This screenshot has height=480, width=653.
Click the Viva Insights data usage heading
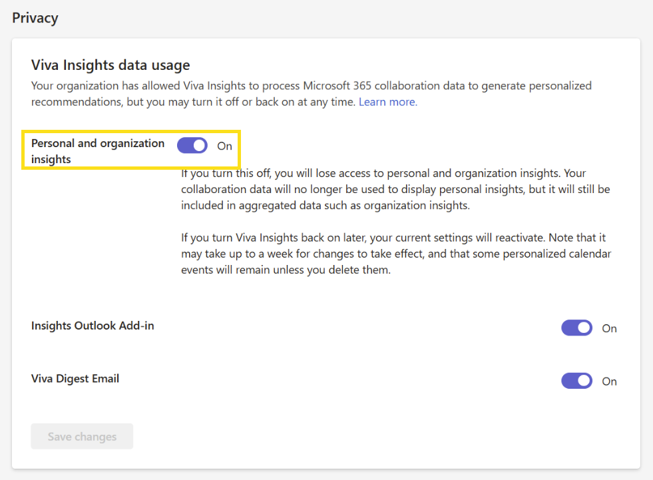(110, 65)
